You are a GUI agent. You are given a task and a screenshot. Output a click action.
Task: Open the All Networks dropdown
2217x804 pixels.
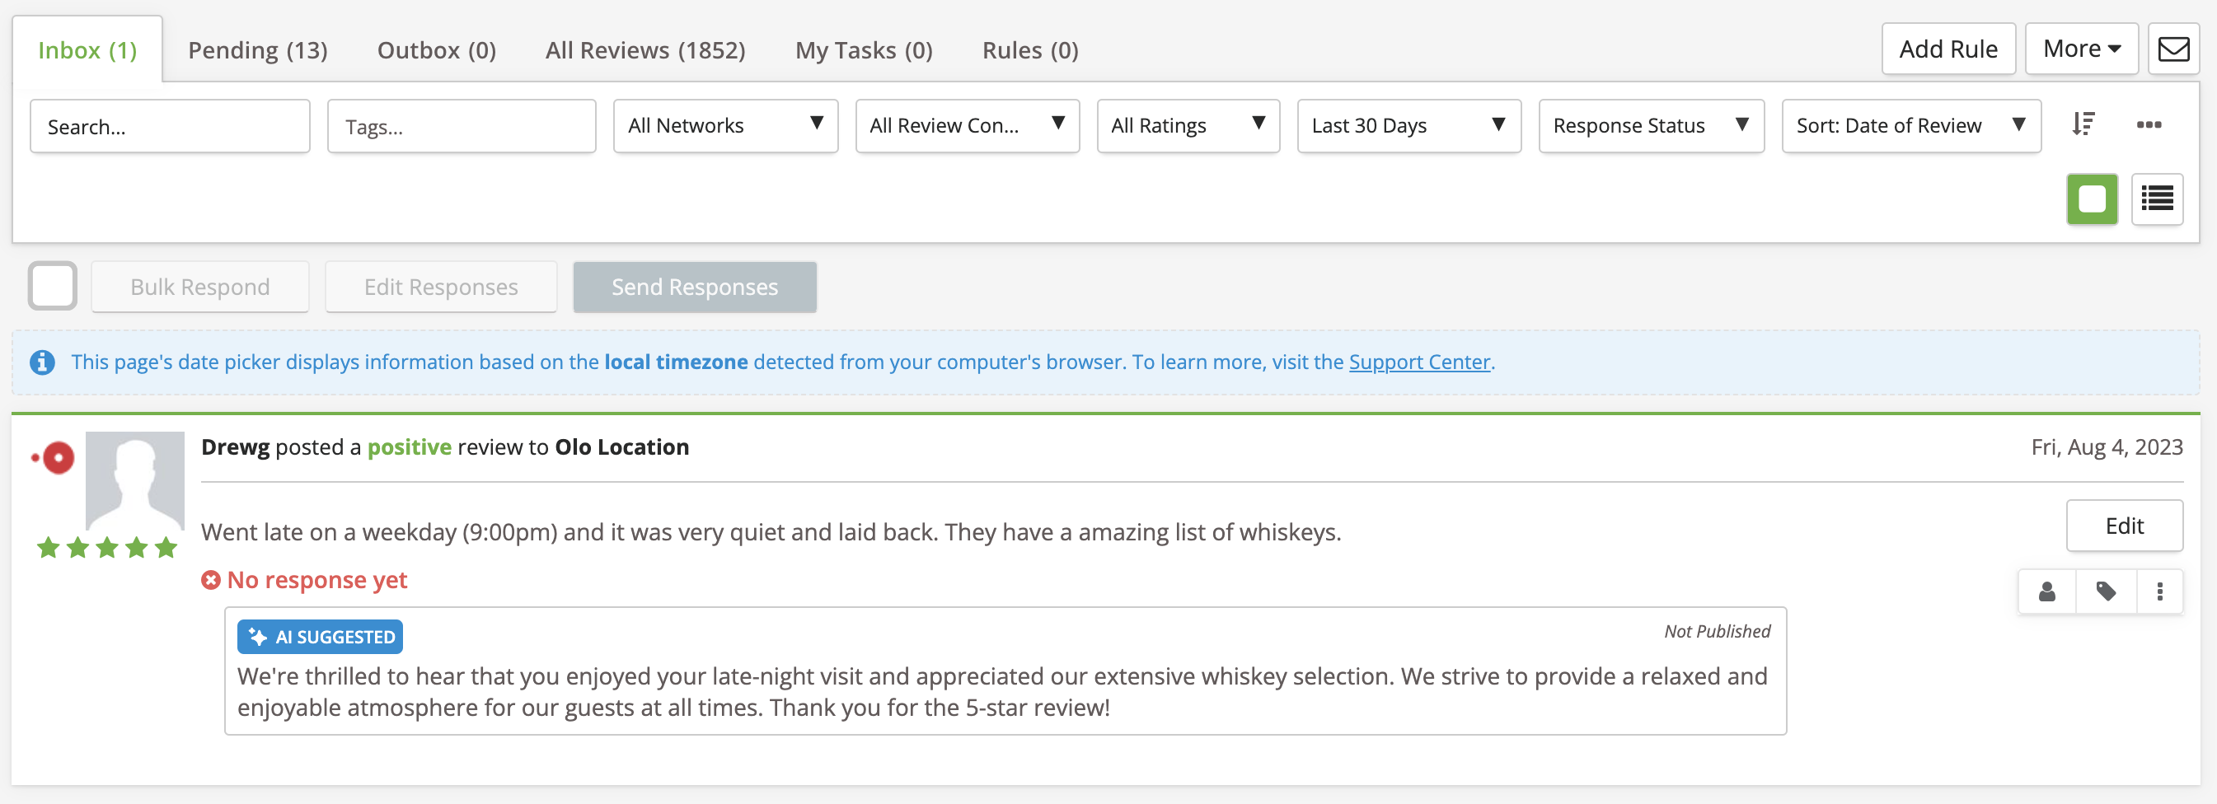click(x=725, y=125)
